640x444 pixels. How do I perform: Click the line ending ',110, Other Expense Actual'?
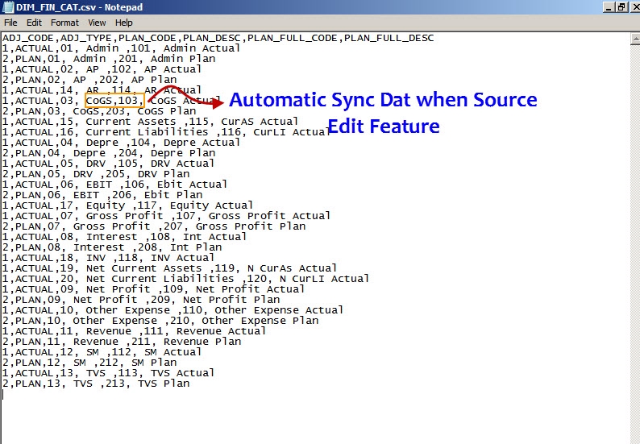coord(172,310)
